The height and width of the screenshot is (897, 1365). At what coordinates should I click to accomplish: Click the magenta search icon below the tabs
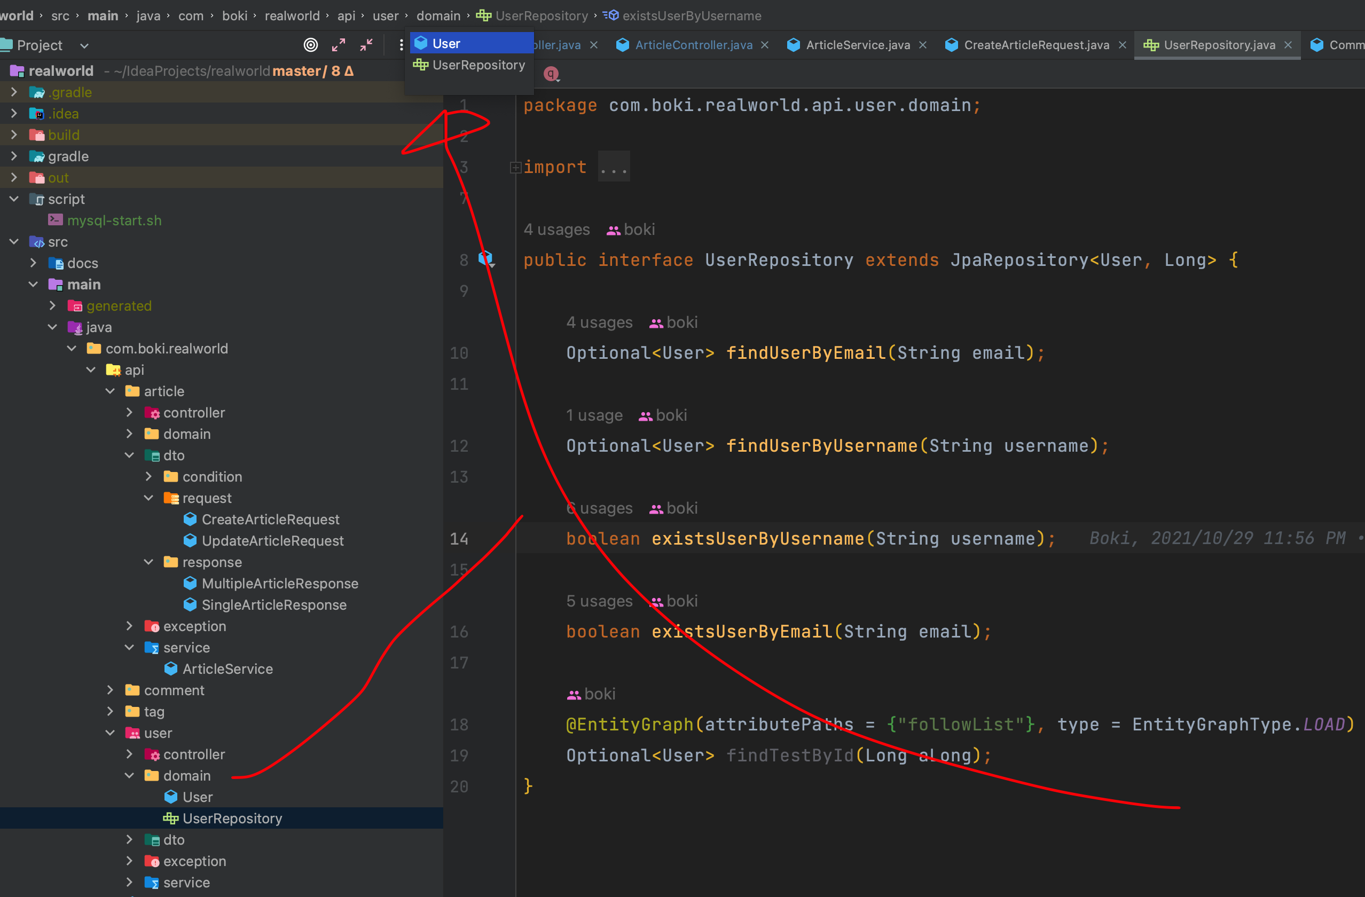551,73
